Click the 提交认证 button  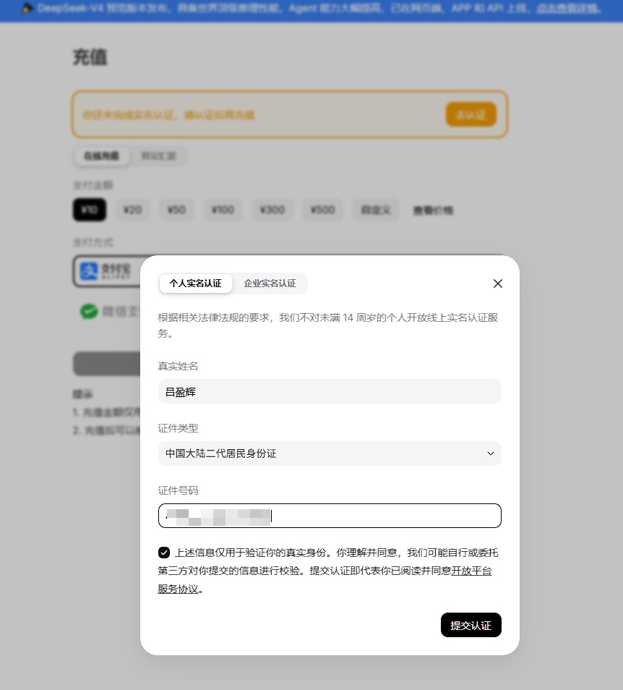tap(471, 625)
